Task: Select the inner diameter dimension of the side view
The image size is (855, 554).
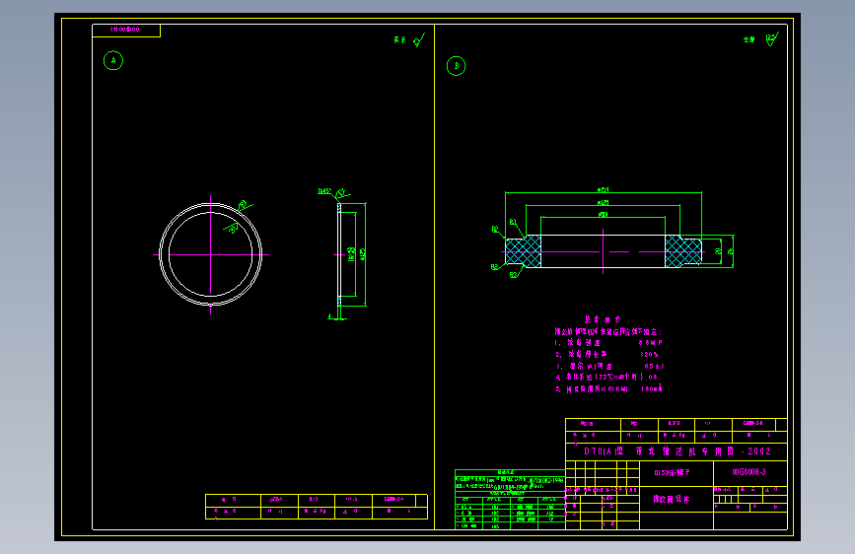Action: pos(352,254)
